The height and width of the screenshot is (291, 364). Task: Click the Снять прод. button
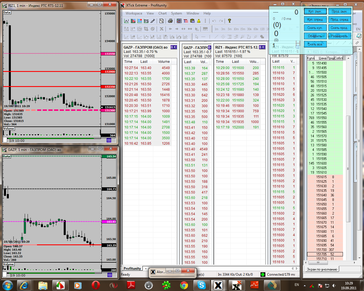340,28
